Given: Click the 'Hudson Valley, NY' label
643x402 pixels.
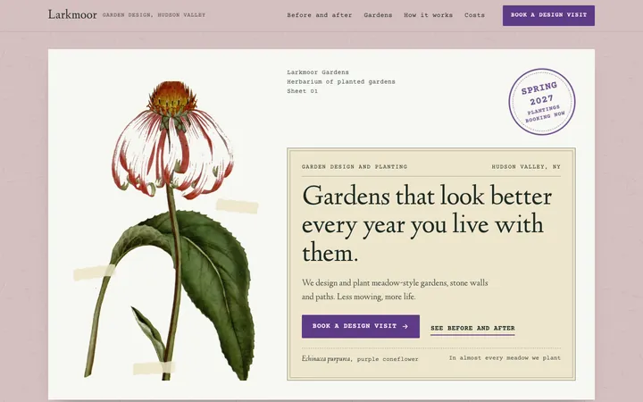Looking at the screenshot, I should [x=526, y=167].
